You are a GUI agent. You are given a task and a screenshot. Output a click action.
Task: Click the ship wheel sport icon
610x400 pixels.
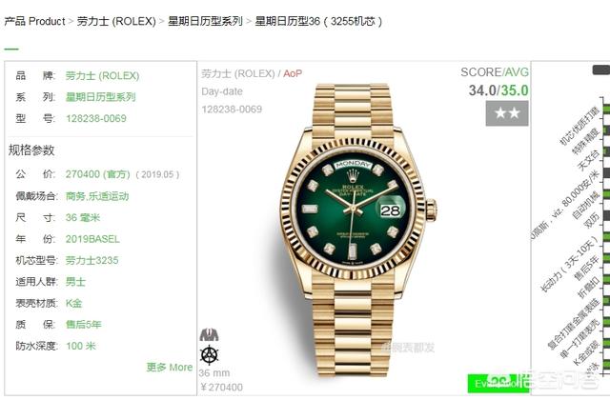209,354
